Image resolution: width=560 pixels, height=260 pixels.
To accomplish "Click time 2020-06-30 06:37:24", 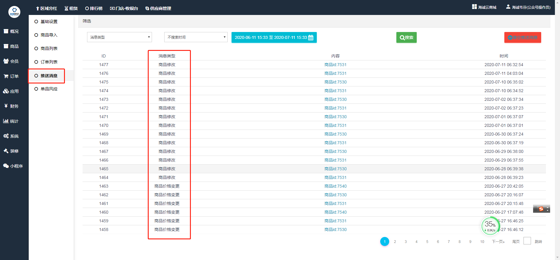I will [504, 134].
